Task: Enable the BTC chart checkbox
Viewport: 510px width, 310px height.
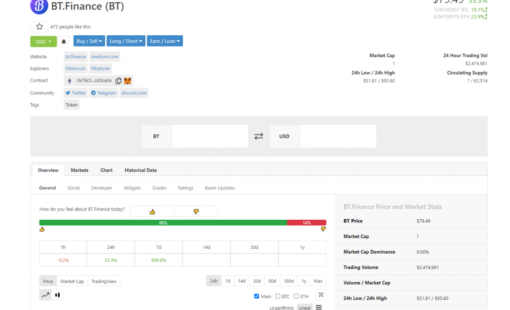Action: tap(278, 296)
